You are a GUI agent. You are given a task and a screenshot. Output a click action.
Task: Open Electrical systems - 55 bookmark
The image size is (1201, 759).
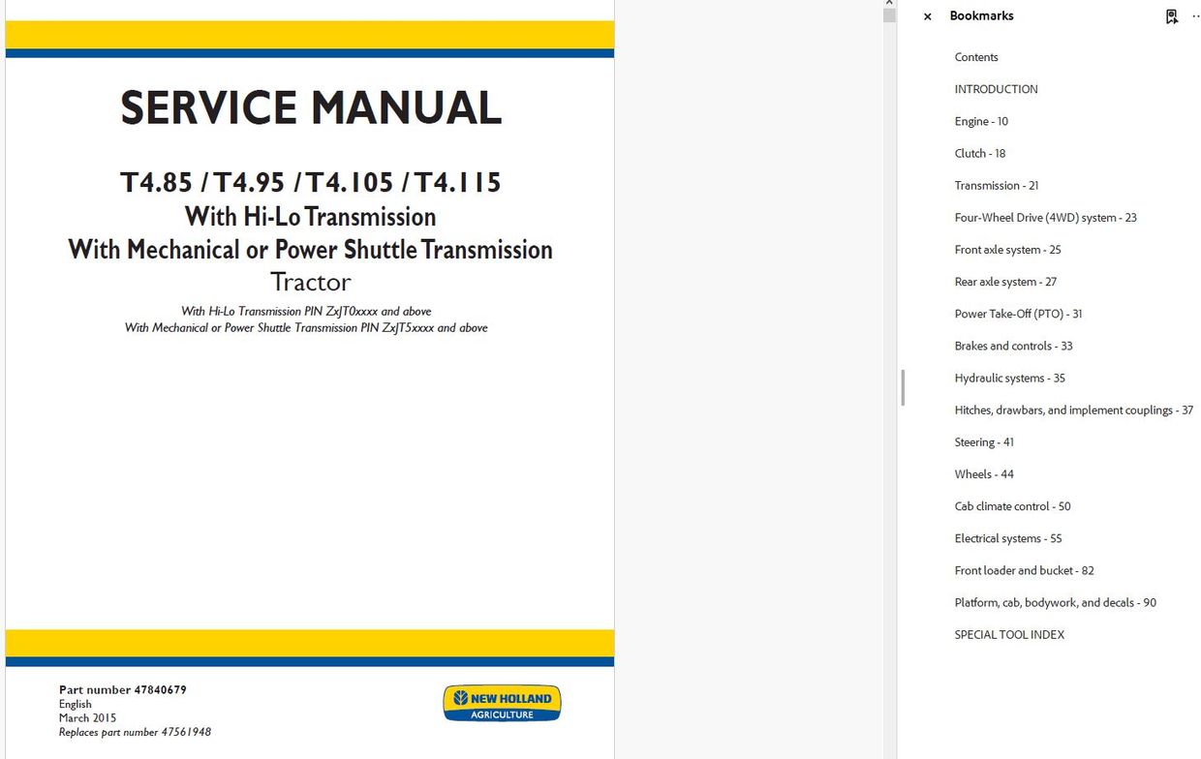[1008, 538]
